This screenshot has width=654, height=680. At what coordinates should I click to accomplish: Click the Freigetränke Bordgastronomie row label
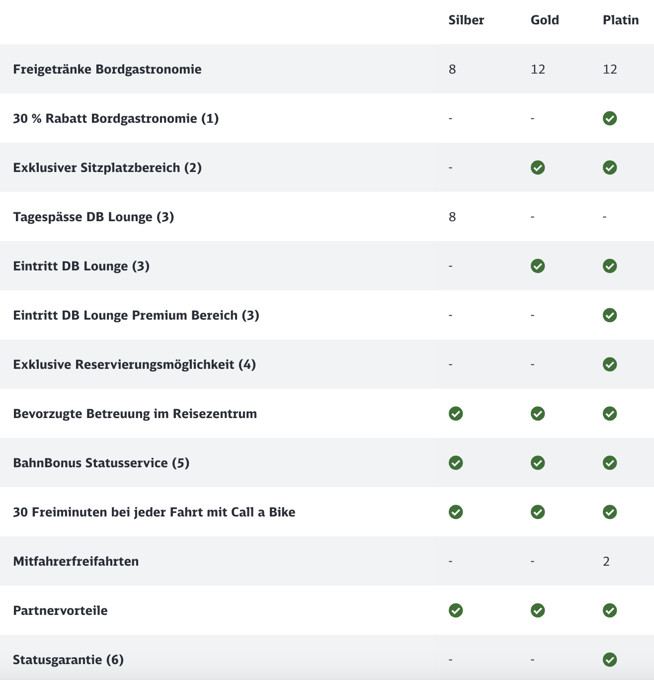click(107, 69)
